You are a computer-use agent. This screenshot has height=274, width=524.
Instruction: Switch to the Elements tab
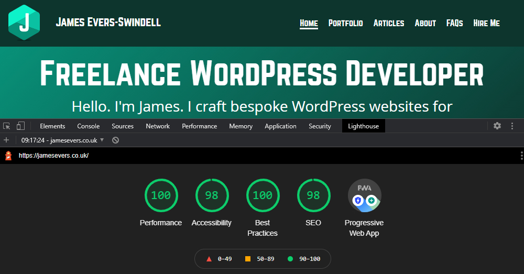(52, 126)
